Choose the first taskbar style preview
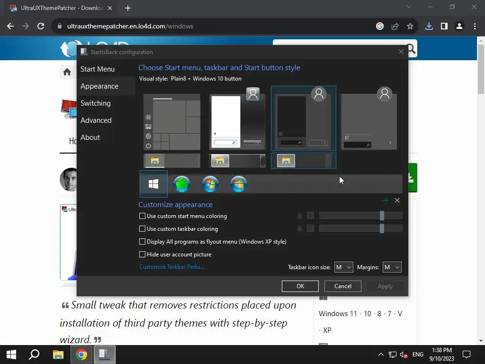 point(172,161)
